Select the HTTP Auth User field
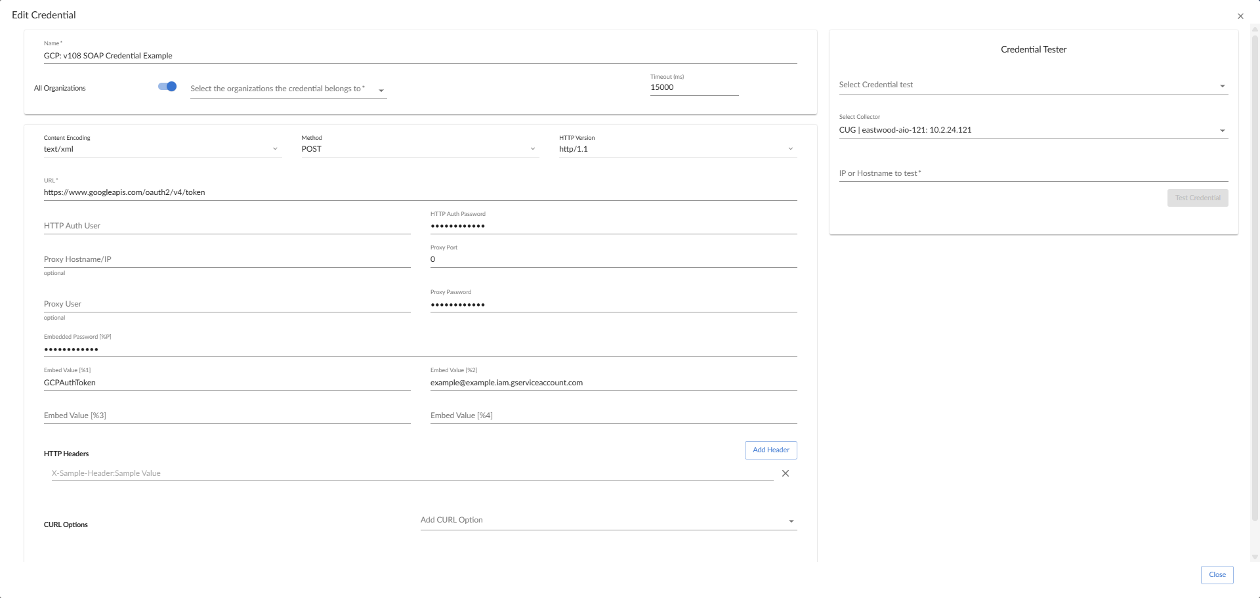Image resolution: width=1260 pixels, height=598 pixels. click(x=226, y=226)
